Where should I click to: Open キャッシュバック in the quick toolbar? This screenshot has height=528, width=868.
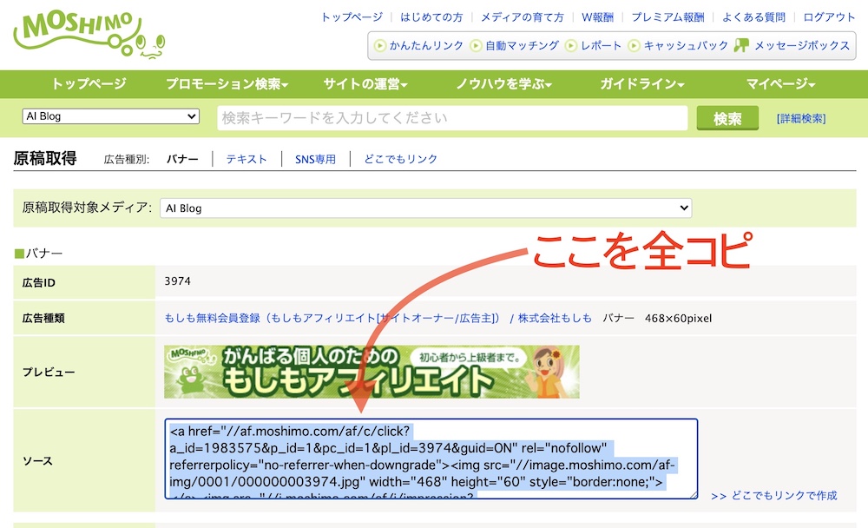point(686,45)
